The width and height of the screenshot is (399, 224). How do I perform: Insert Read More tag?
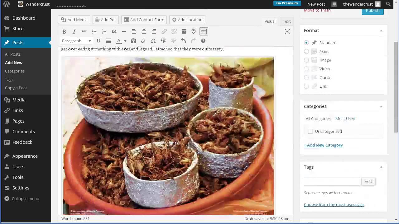[184, 31]
